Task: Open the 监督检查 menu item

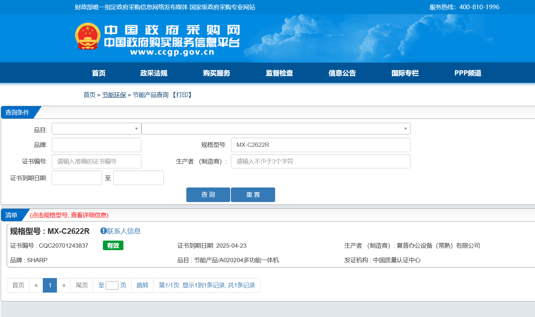Action: [279, 73]
